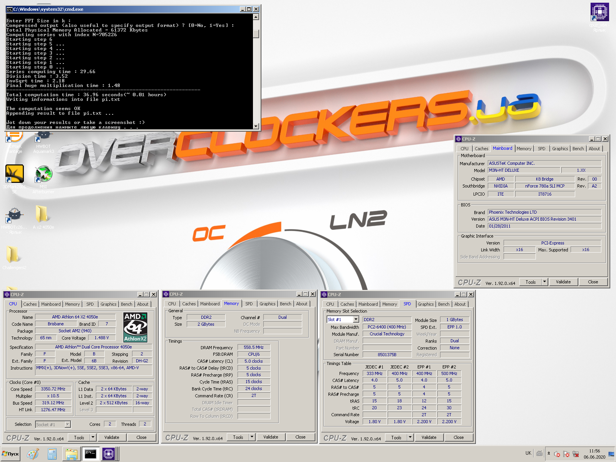Open CPU tab in the CPU-Z Memory window
616x462 pixels.
pyautogui.click(x=172, y=304)
